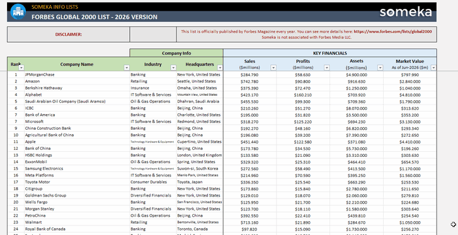The height and width of the screenshot is (235, 458).
Task: Select the Goldman Sachs Group cell
Action: (77, 195)
